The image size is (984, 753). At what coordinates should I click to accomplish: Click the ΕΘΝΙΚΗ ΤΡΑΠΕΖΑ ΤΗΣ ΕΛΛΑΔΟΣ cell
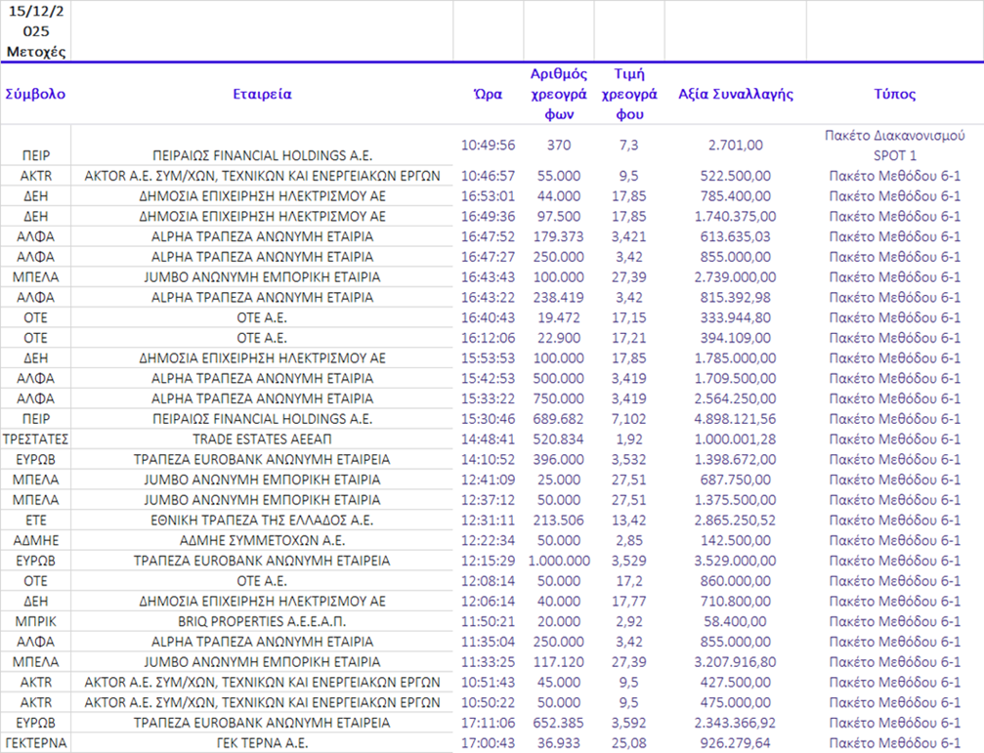pyautogui.click(x=262, y=521)
